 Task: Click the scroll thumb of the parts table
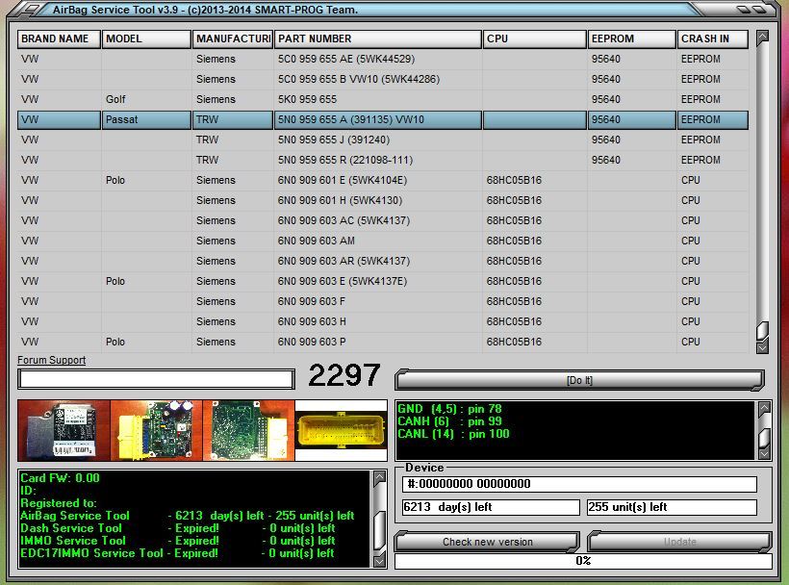coord(763,330)
